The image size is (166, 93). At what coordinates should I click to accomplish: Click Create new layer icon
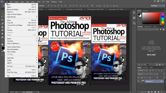pyautogui.click(x=158, y=92)
